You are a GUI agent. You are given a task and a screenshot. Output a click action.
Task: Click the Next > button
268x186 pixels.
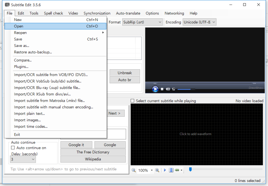[x=116, y=113]
